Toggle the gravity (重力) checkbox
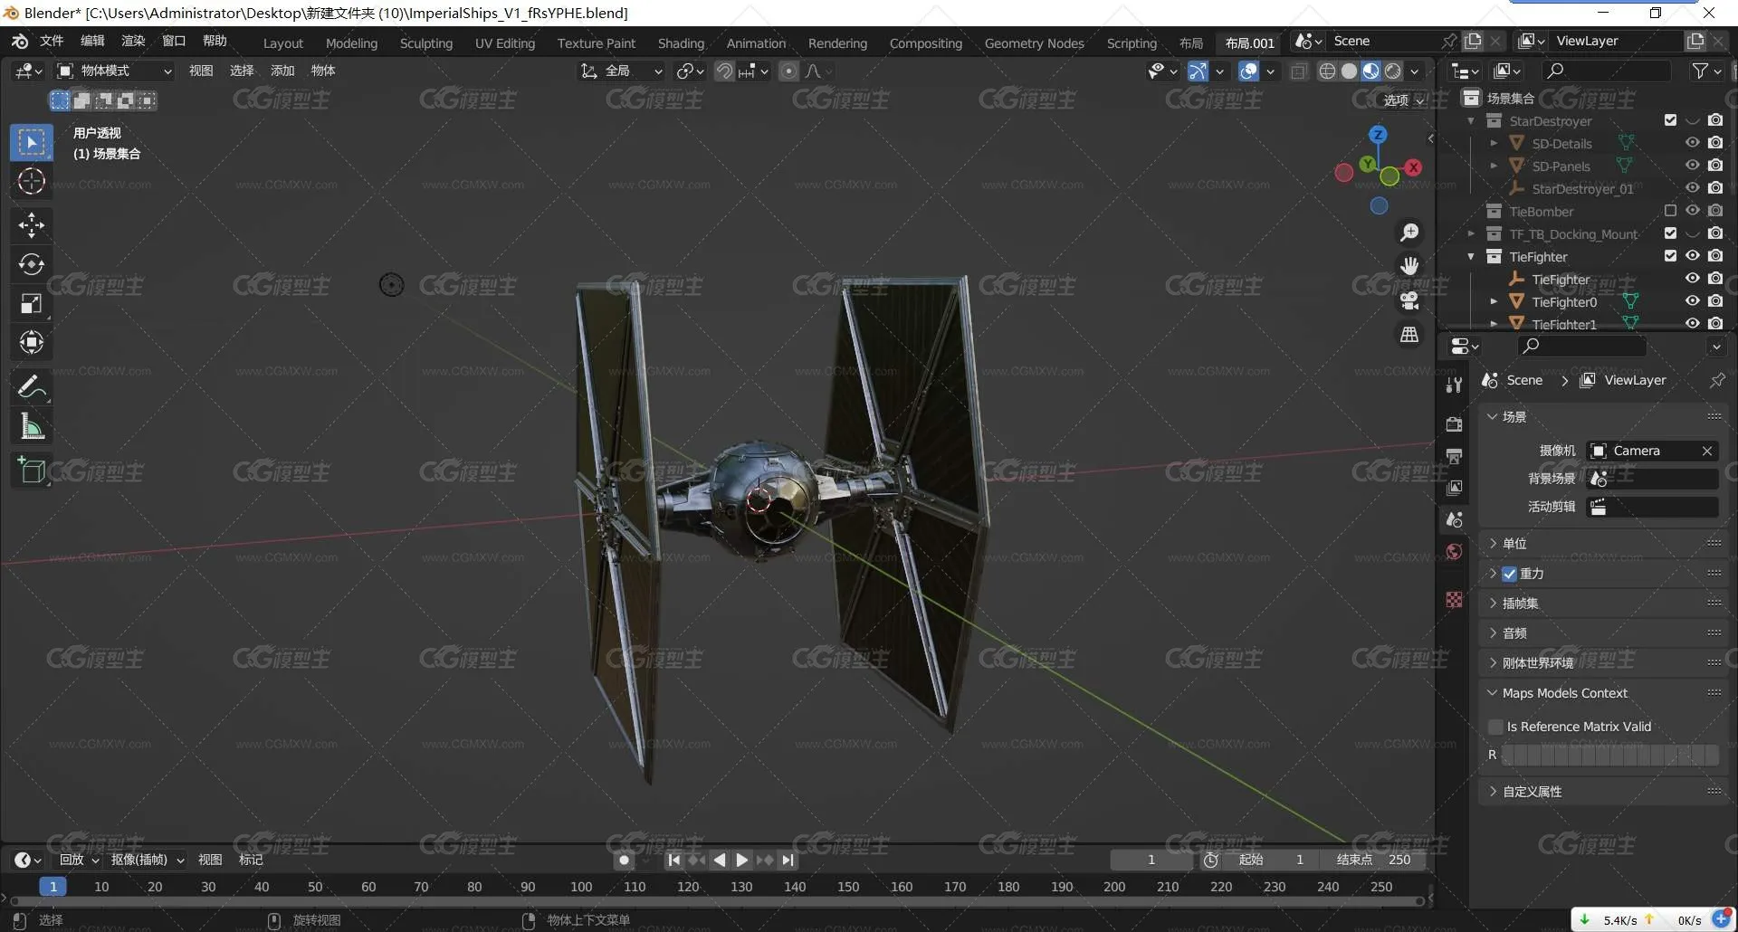The image size is (1738, 932). pos(1509,574)
